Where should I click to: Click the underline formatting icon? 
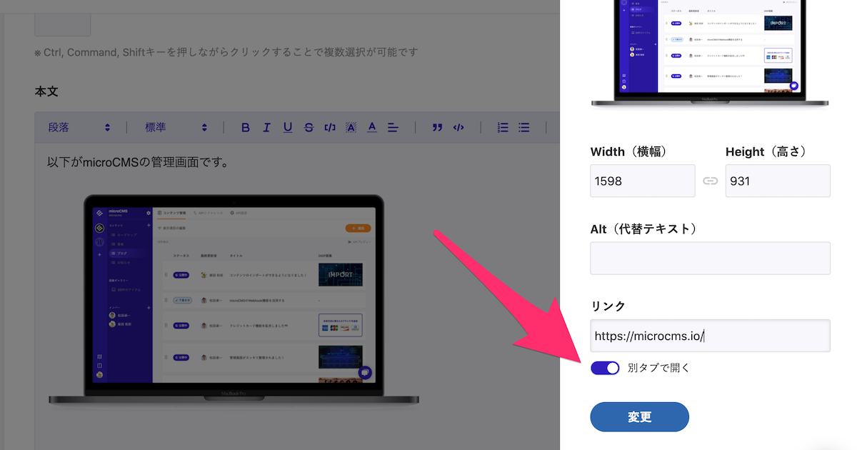(288, 128)
